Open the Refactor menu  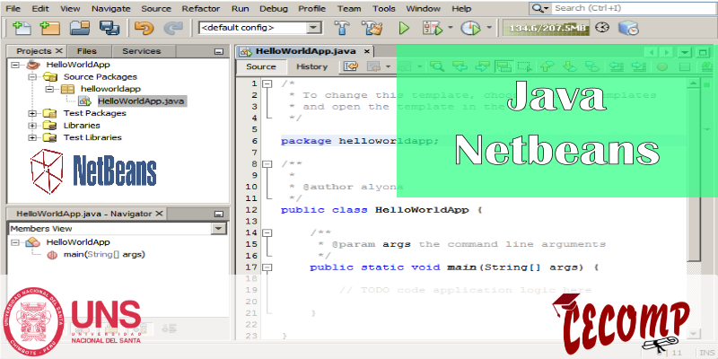click(201, 9)
